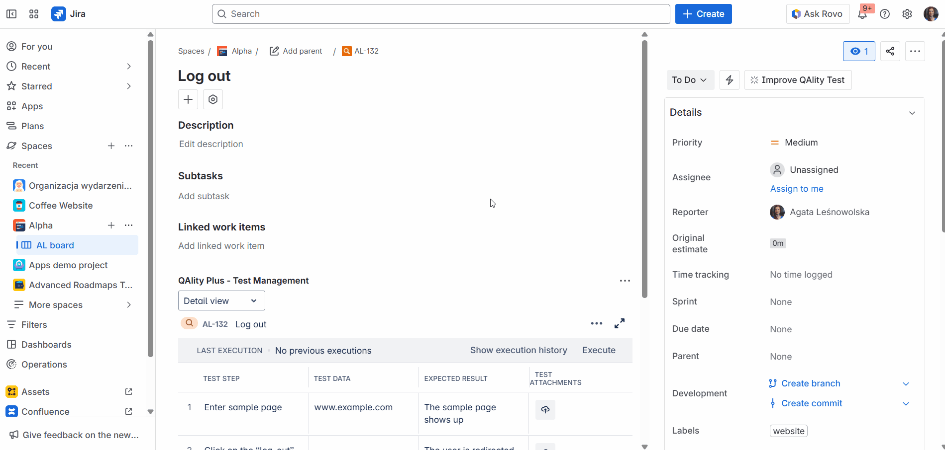Click the Search field
The height and width of the screenshot is (450, 945).
[x=441, y=14]
